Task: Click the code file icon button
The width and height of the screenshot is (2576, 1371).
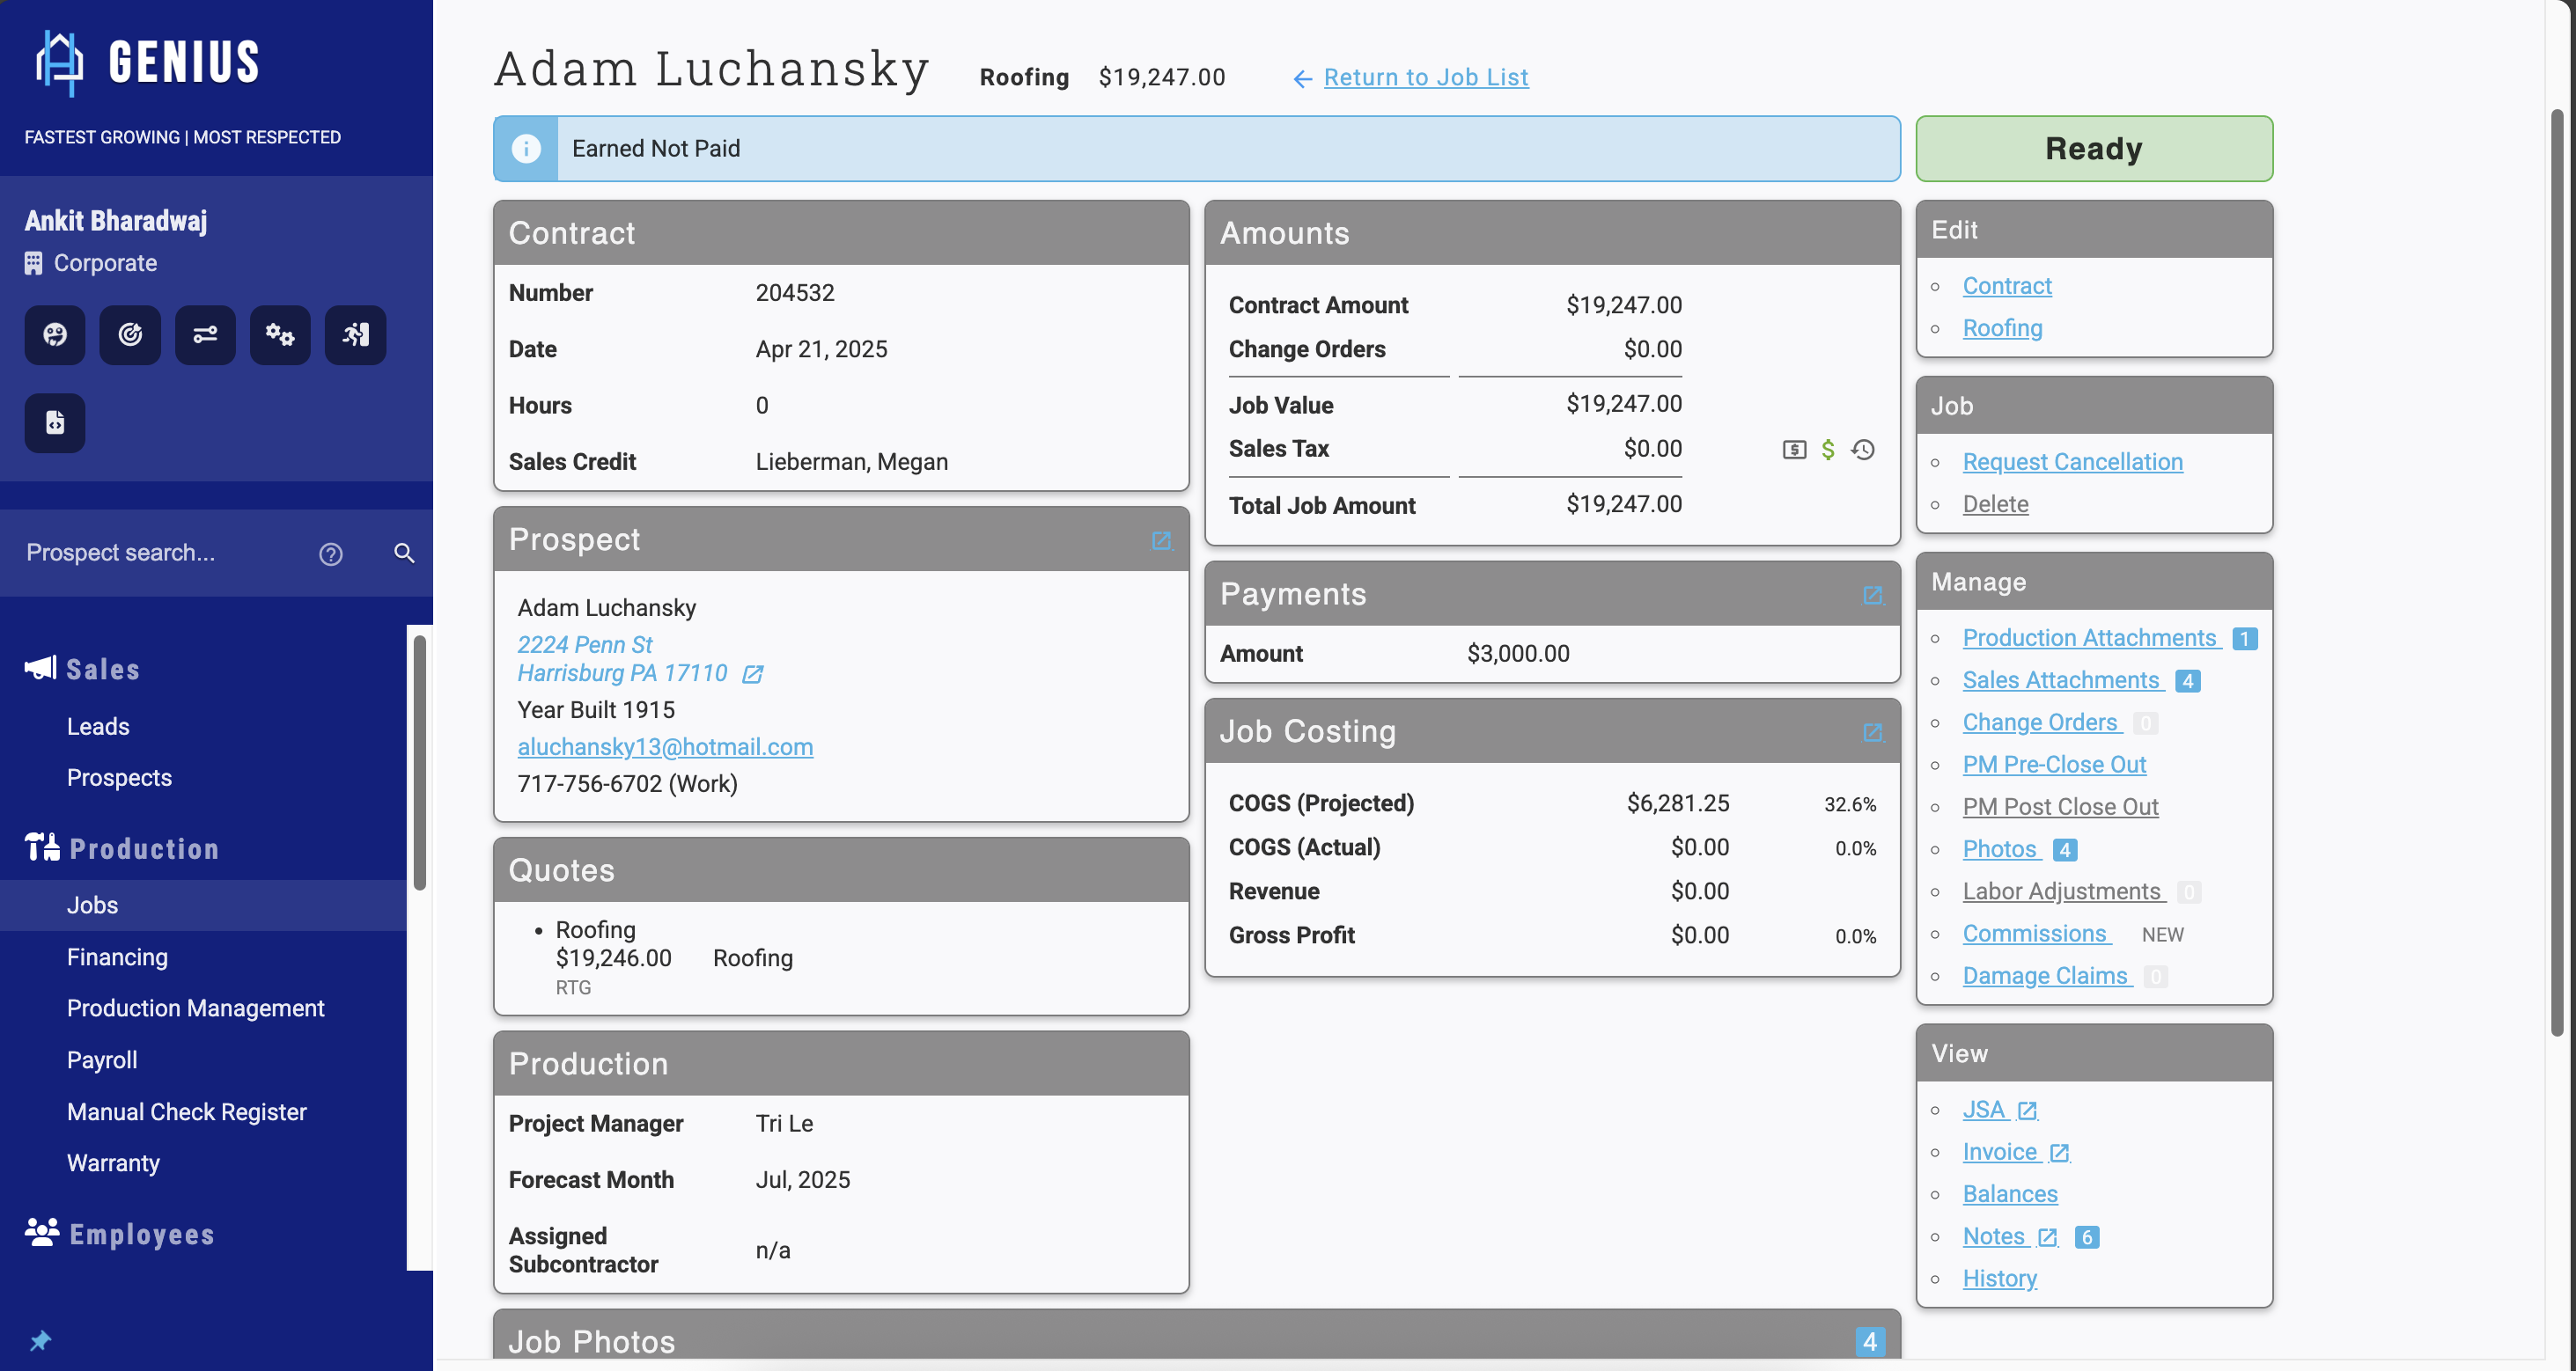Action: [55, 422]
